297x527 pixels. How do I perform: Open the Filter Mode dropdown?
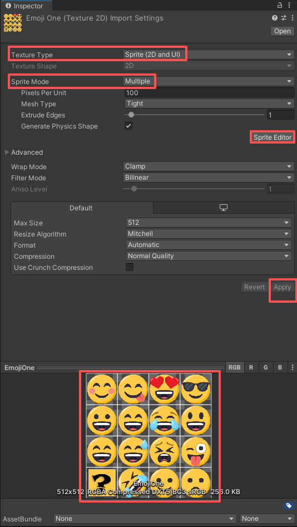pos(209,178)
